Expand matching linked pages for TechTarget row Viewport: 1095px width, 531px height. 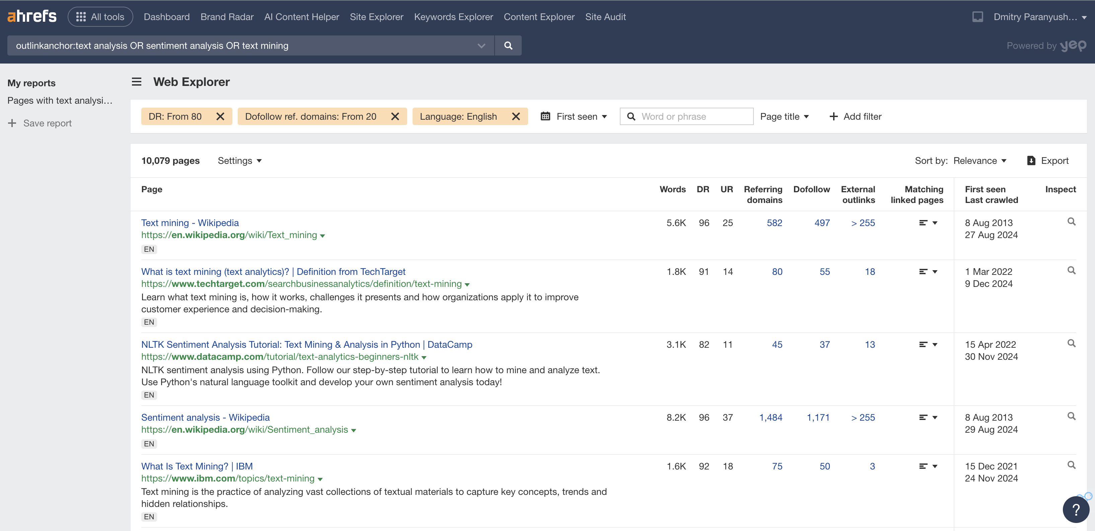click(928, 272)
